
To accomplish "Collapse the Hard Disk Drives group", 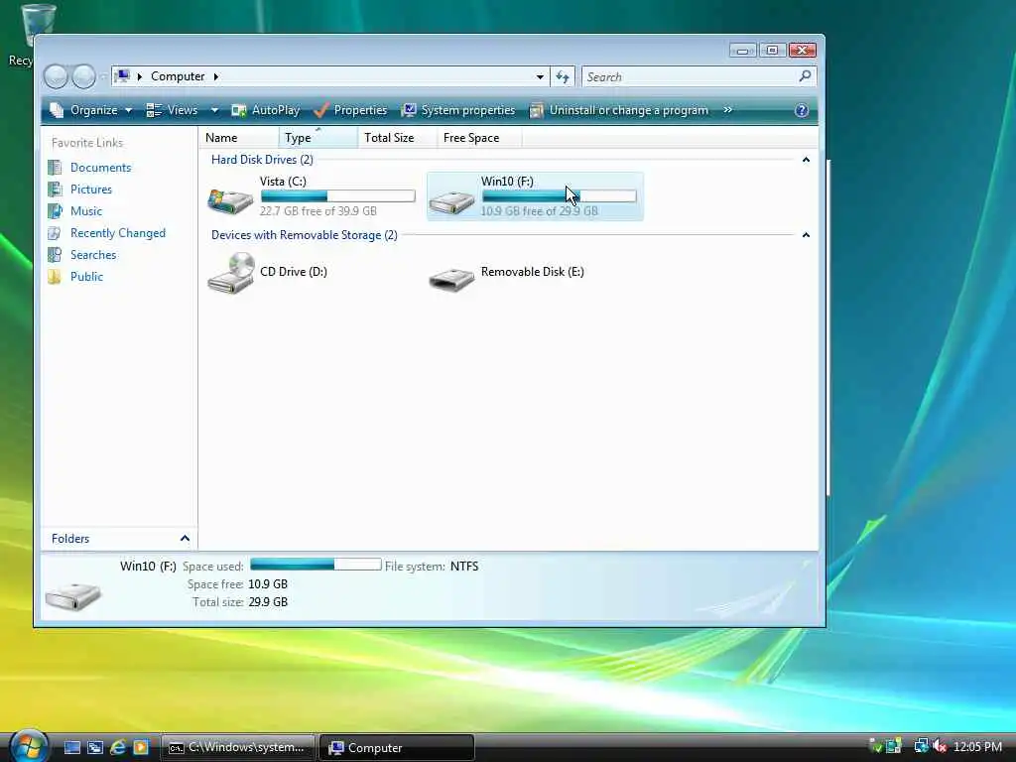I will point(806,160).
